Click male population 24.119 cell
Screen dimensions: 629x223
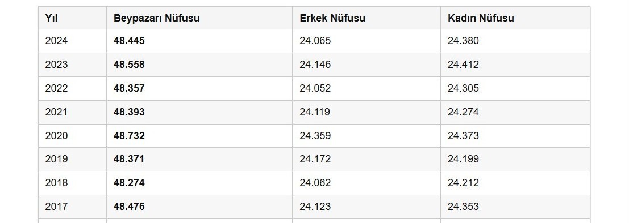pos(366,112)
